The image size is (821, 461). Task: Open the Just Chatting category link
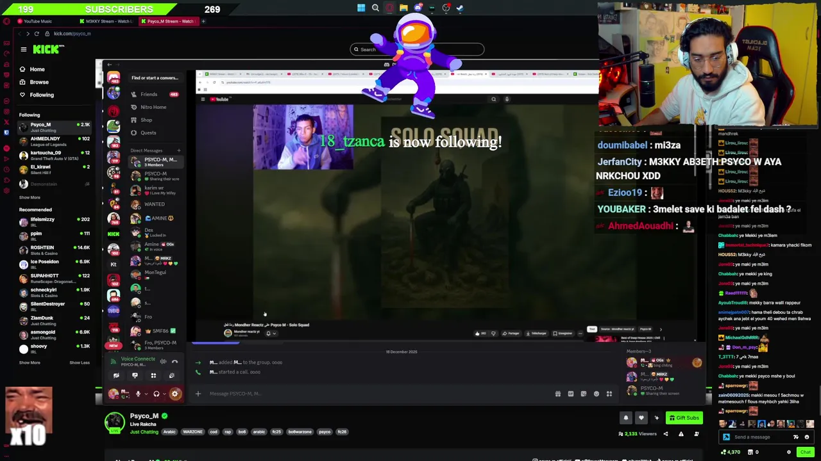(144, 432)
